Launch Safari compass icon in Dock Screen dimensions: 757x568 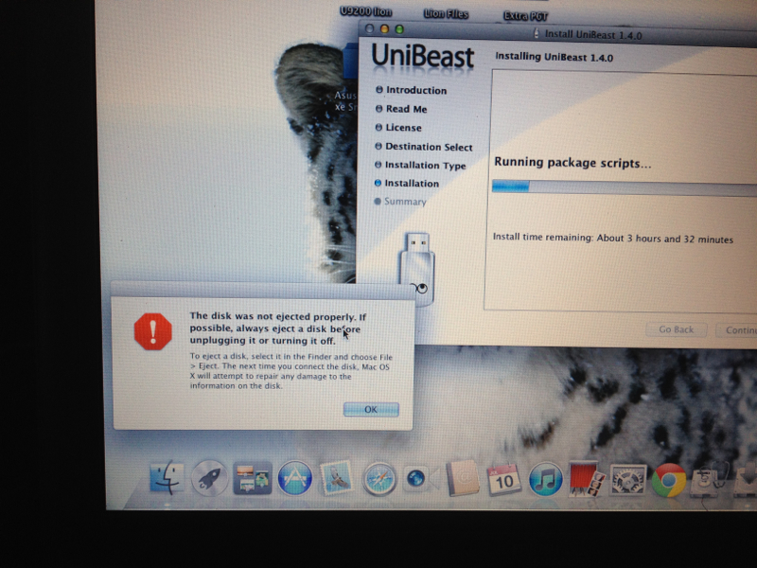[379, 479]
